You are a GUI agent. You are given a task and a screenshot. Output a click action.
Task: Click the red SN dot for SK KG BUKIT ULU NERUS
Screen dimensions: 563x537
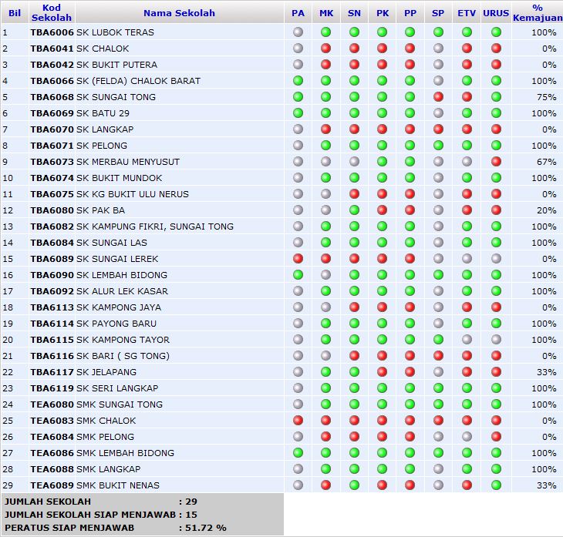pyautogui.click(x=354, y=194)
